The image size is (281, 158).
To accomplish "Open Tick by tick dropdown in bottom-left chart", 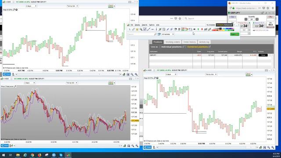I will pos(72,83).
